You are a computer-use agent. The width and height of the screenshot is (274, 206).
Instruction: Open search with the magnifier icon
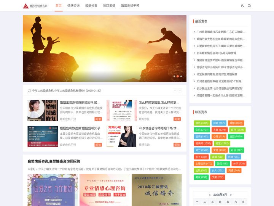[x=249, y=6]
